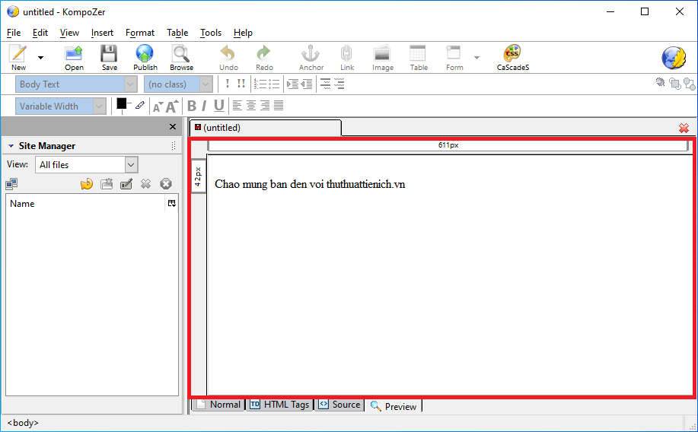Switch to the Source tab
The width and height of the screenshot is (698, 432).
pyautogui.click(x=339, y=405)
